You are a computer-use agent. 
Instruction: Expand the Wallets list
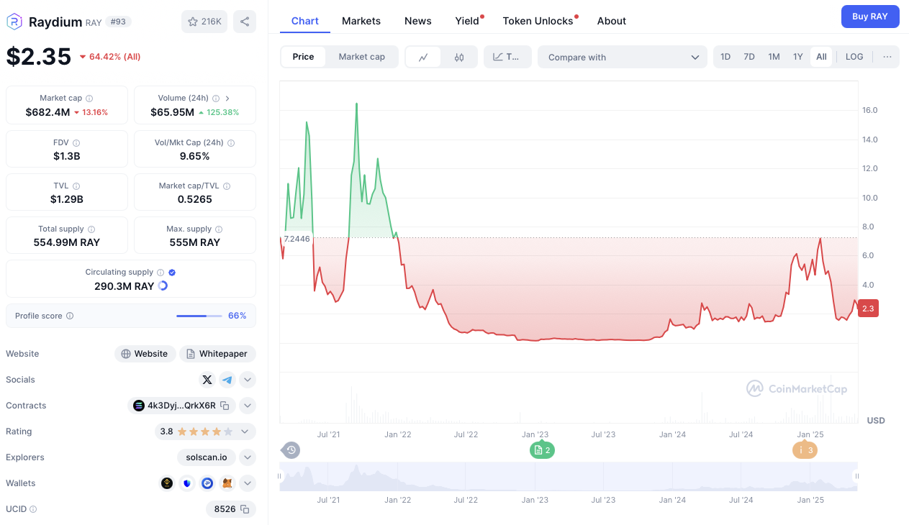(x=248, y=483)
